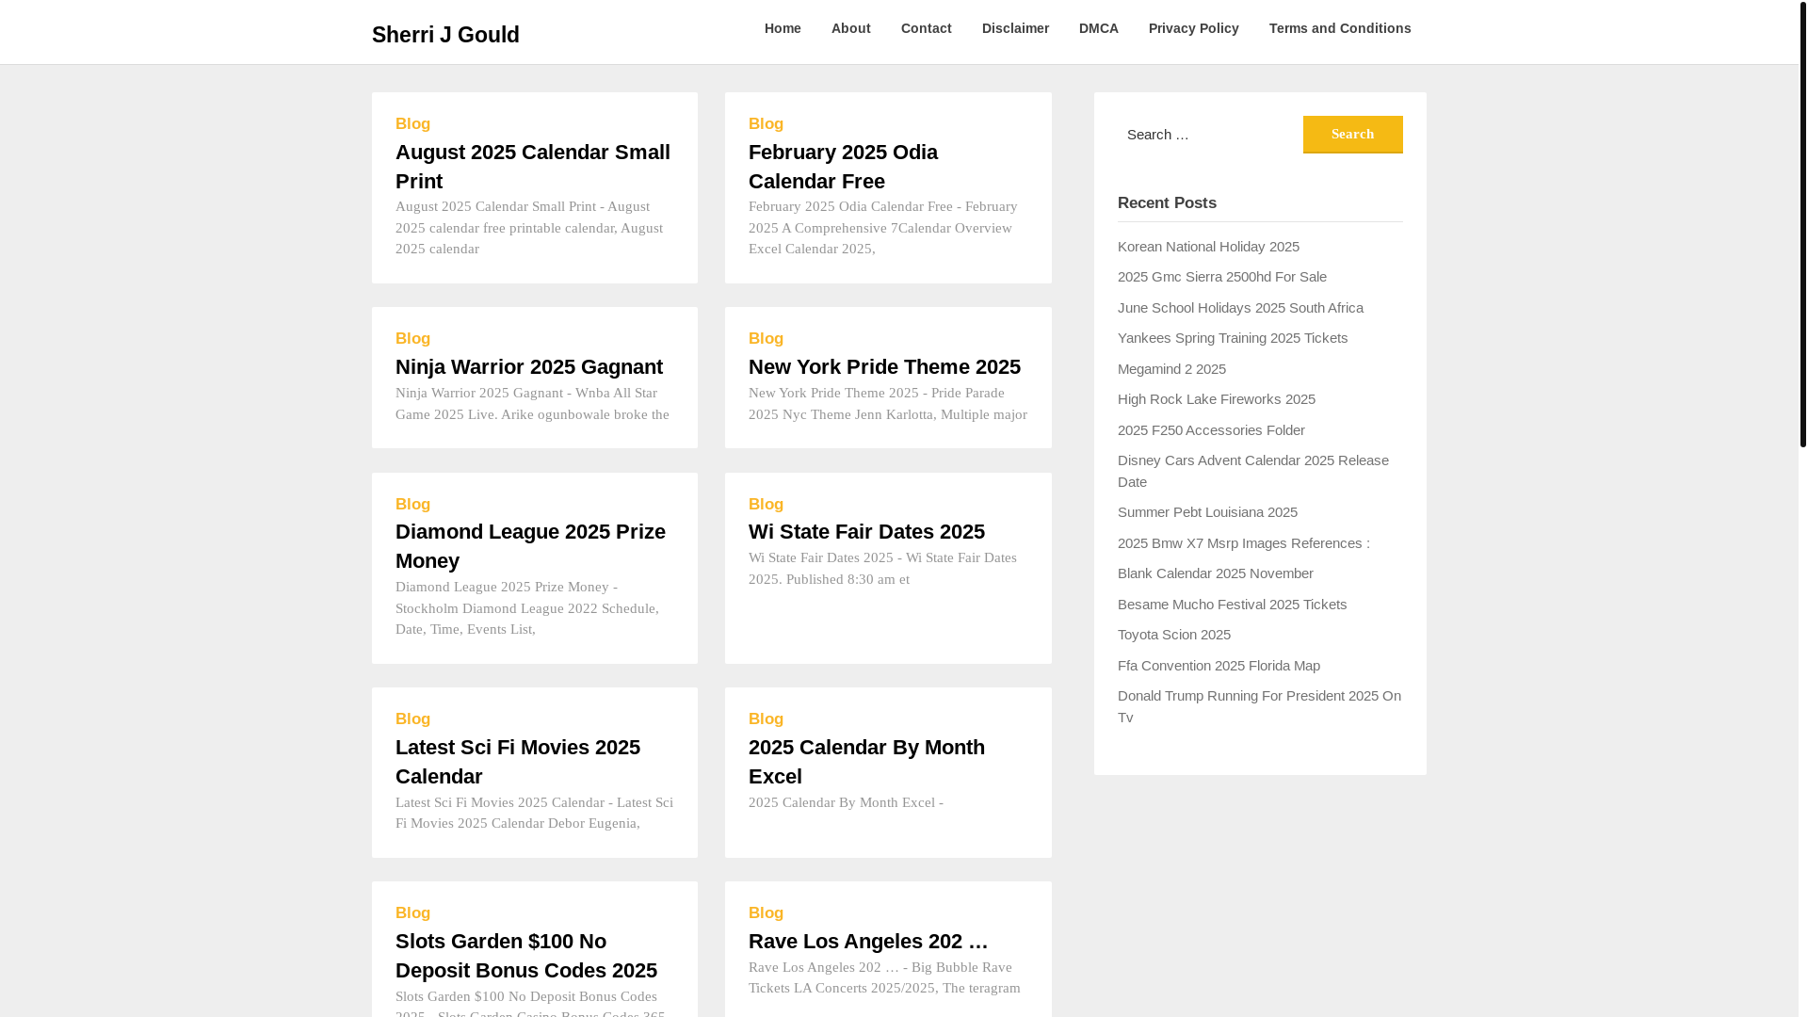Select Blog category above Latest Sci Fi Movies
1808x1017 pixels.
point(412,719)
